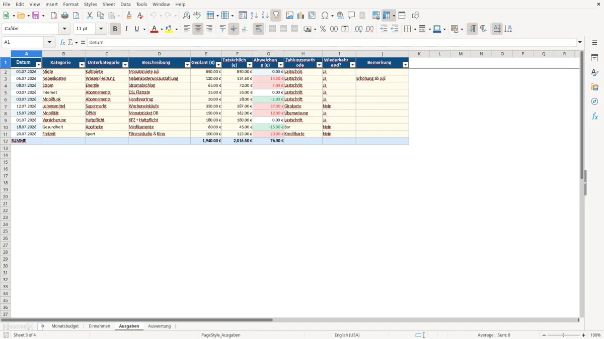The image size is (604, 339).
Task: Open Unterkategorie filter dropdown arrow
Action: click(125, 65)
